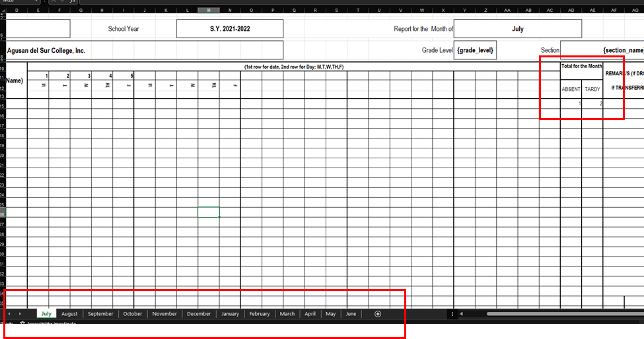This screenshot has height=339, width=644.
Task: Go to the February sheet tab
Action: pyautogui.click(x=260, y=314)
